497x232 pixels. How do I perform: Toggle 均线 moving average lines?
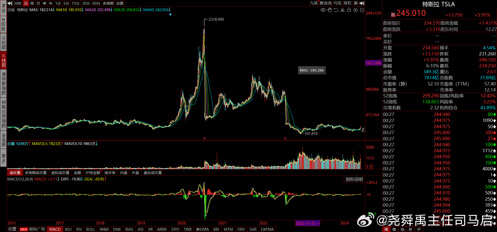pos(337,3)
